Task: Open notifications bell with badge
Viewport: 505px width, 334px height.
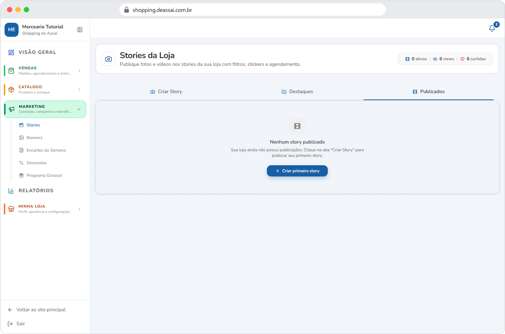Action: 492,28
